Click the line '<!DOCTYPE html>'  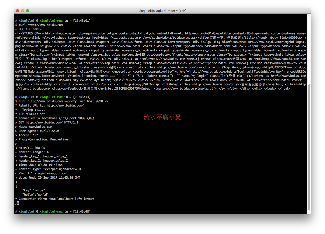pos(29,29)
